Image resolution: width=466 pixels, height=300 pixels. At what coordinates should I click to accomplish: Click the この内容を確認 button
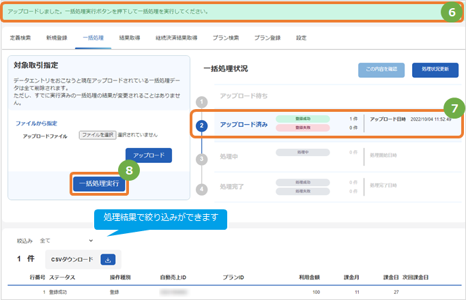coord(381,70)
